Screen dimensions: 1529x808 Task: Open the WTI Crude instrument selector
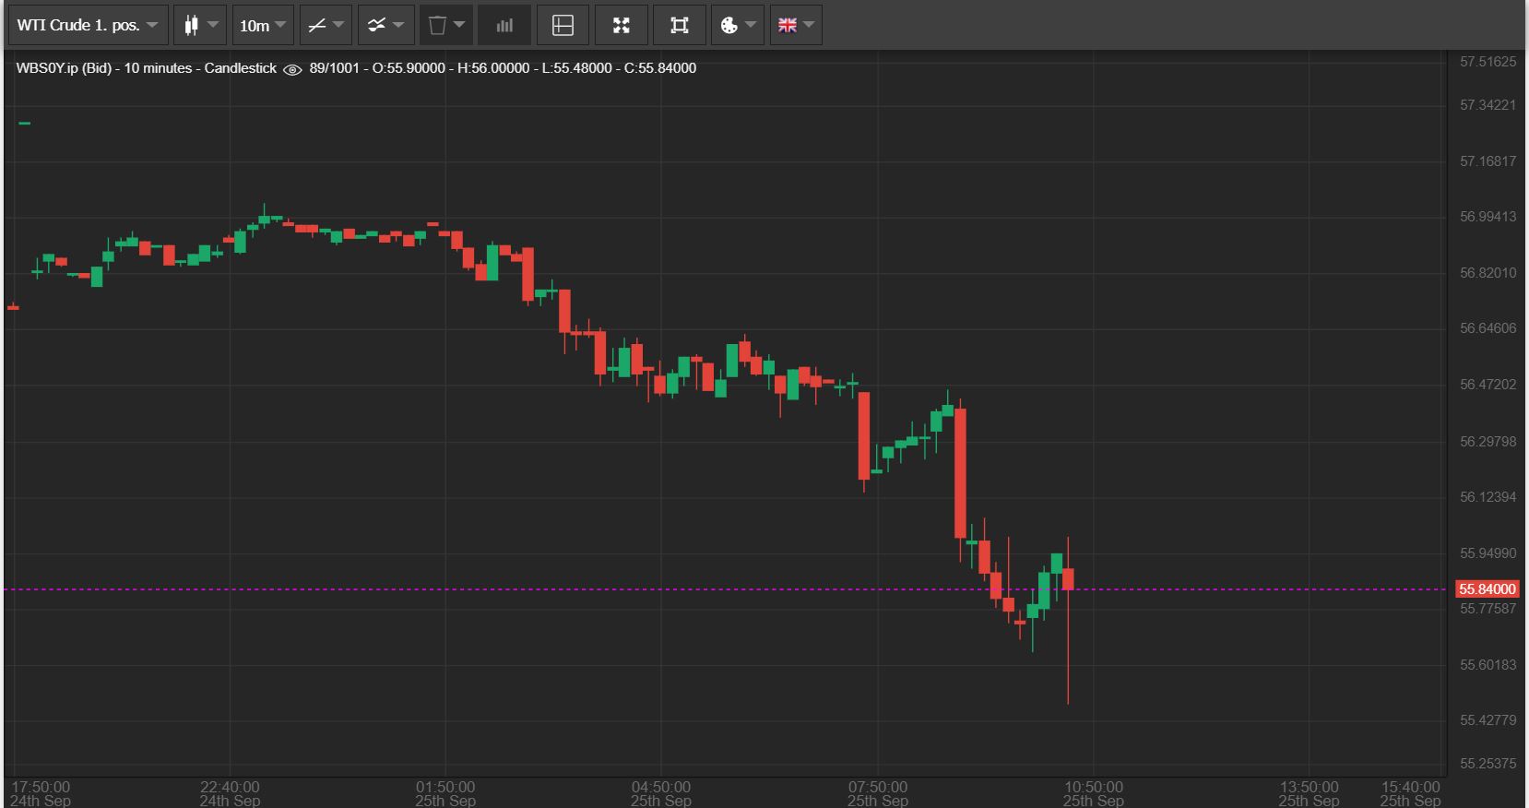(88, 25)
